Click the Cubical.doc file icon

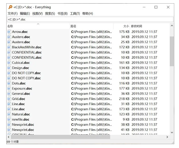pos(9,63)
